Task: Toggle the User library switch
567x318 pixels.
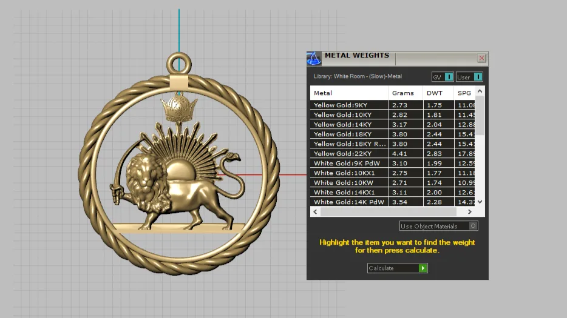Action: pos(469,77)
